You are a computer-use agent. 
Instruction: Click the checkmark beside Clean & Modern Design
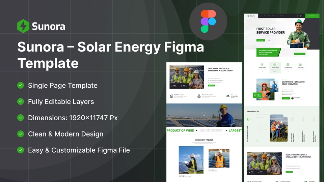[x=21, y=134]
